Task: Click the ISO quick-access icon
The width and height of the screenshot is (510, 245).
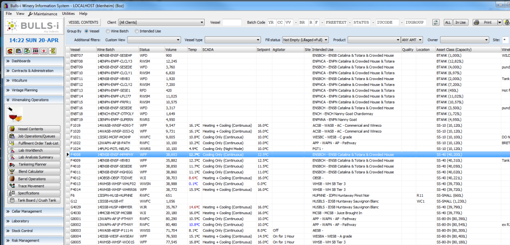Action: point(35,51)
